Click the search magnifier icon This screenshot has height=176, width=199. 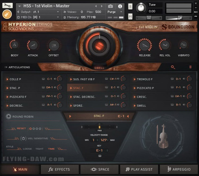pos(173,67)
